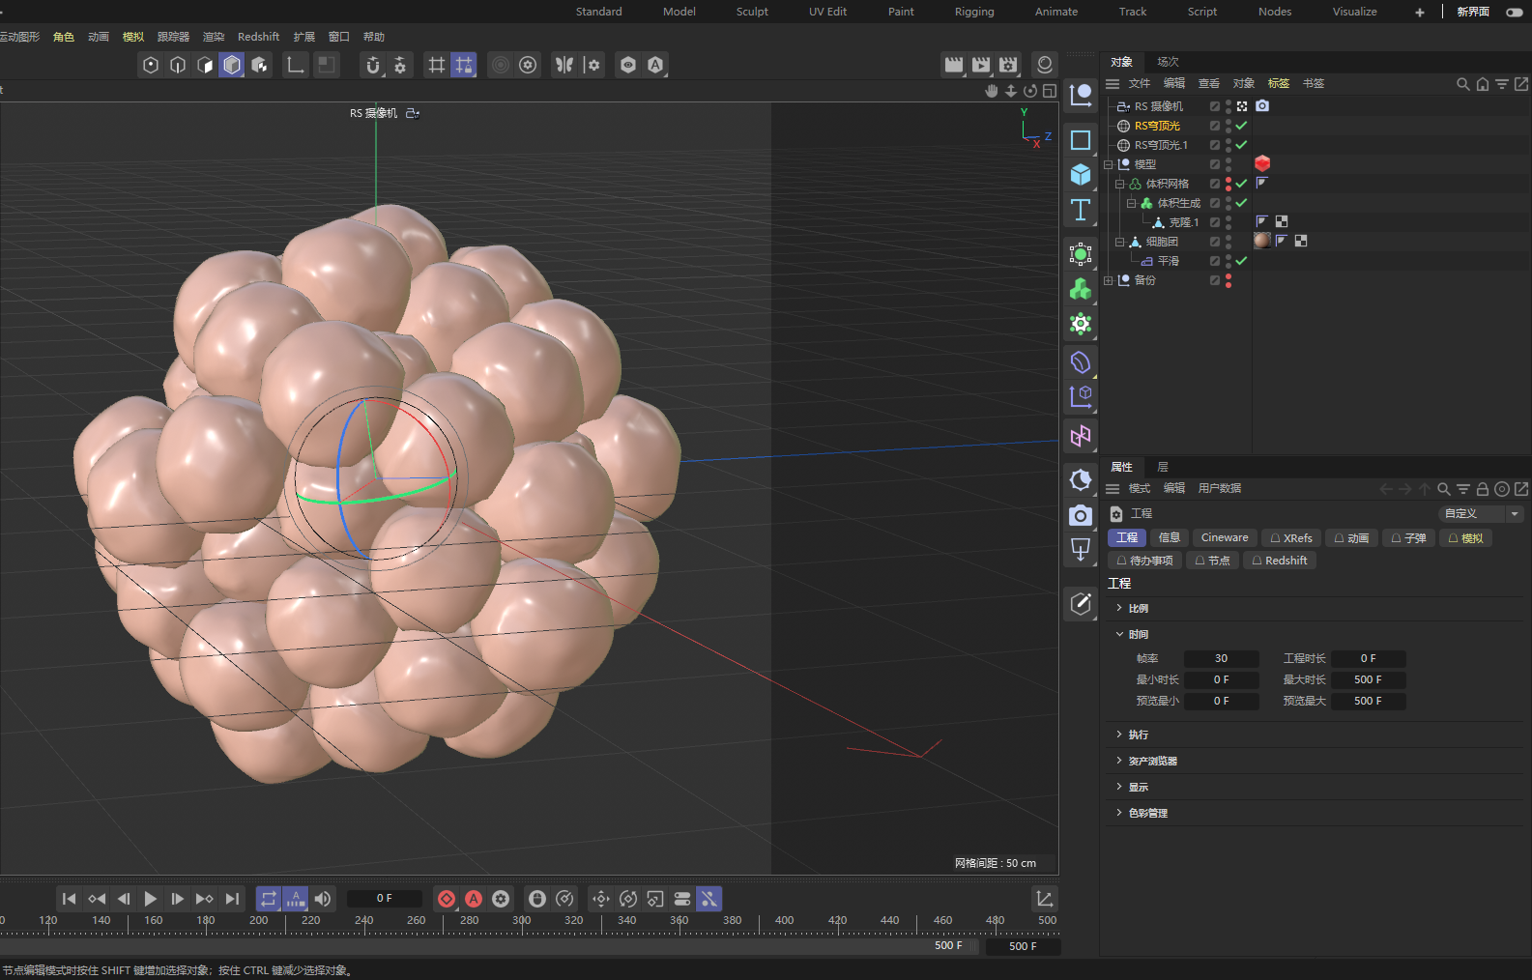Screen dimensions: 1532x980
Task: Edit 帧率 value field 30
Action: [1221, 658]
